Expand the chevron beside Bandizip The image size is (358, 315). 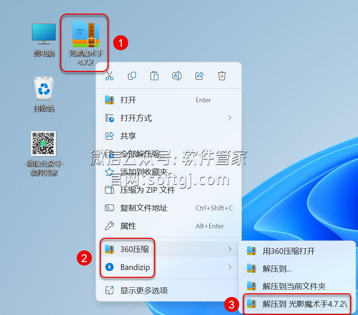pos(230,267)
